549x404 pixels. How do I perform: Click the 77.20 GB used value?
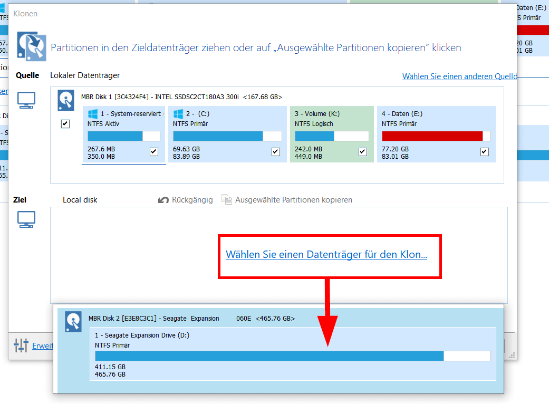(x=395, y=149)
